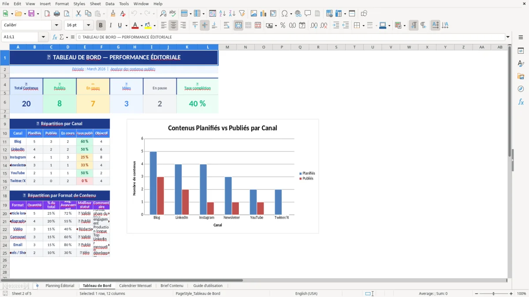The height and width of the screenshot is (297, 529).
Task: Toggle underline formatting
Action: click(x=119, y=25)
